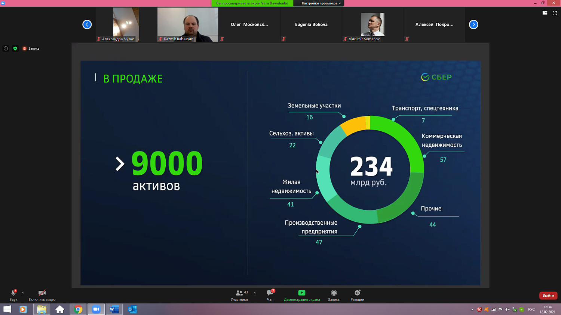Open clock showing 16:34 12.02.2021

[x=547, y=309]
